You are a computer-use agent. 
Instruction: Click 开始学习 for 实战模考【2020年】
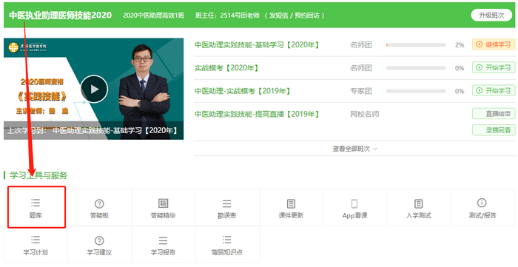click(x=494, y=67)
